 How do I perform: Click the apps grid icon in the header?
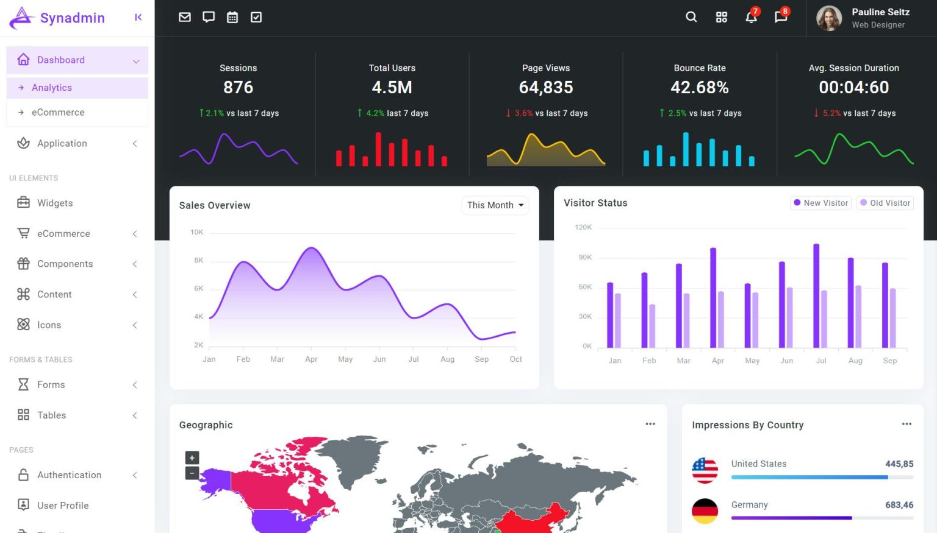click(722, 17)
